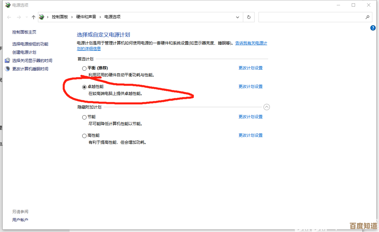This screenshot has height=232, width=379.
Task: Open 更改计划设置 for 卓越性能
Action: [x=250, y=86]
